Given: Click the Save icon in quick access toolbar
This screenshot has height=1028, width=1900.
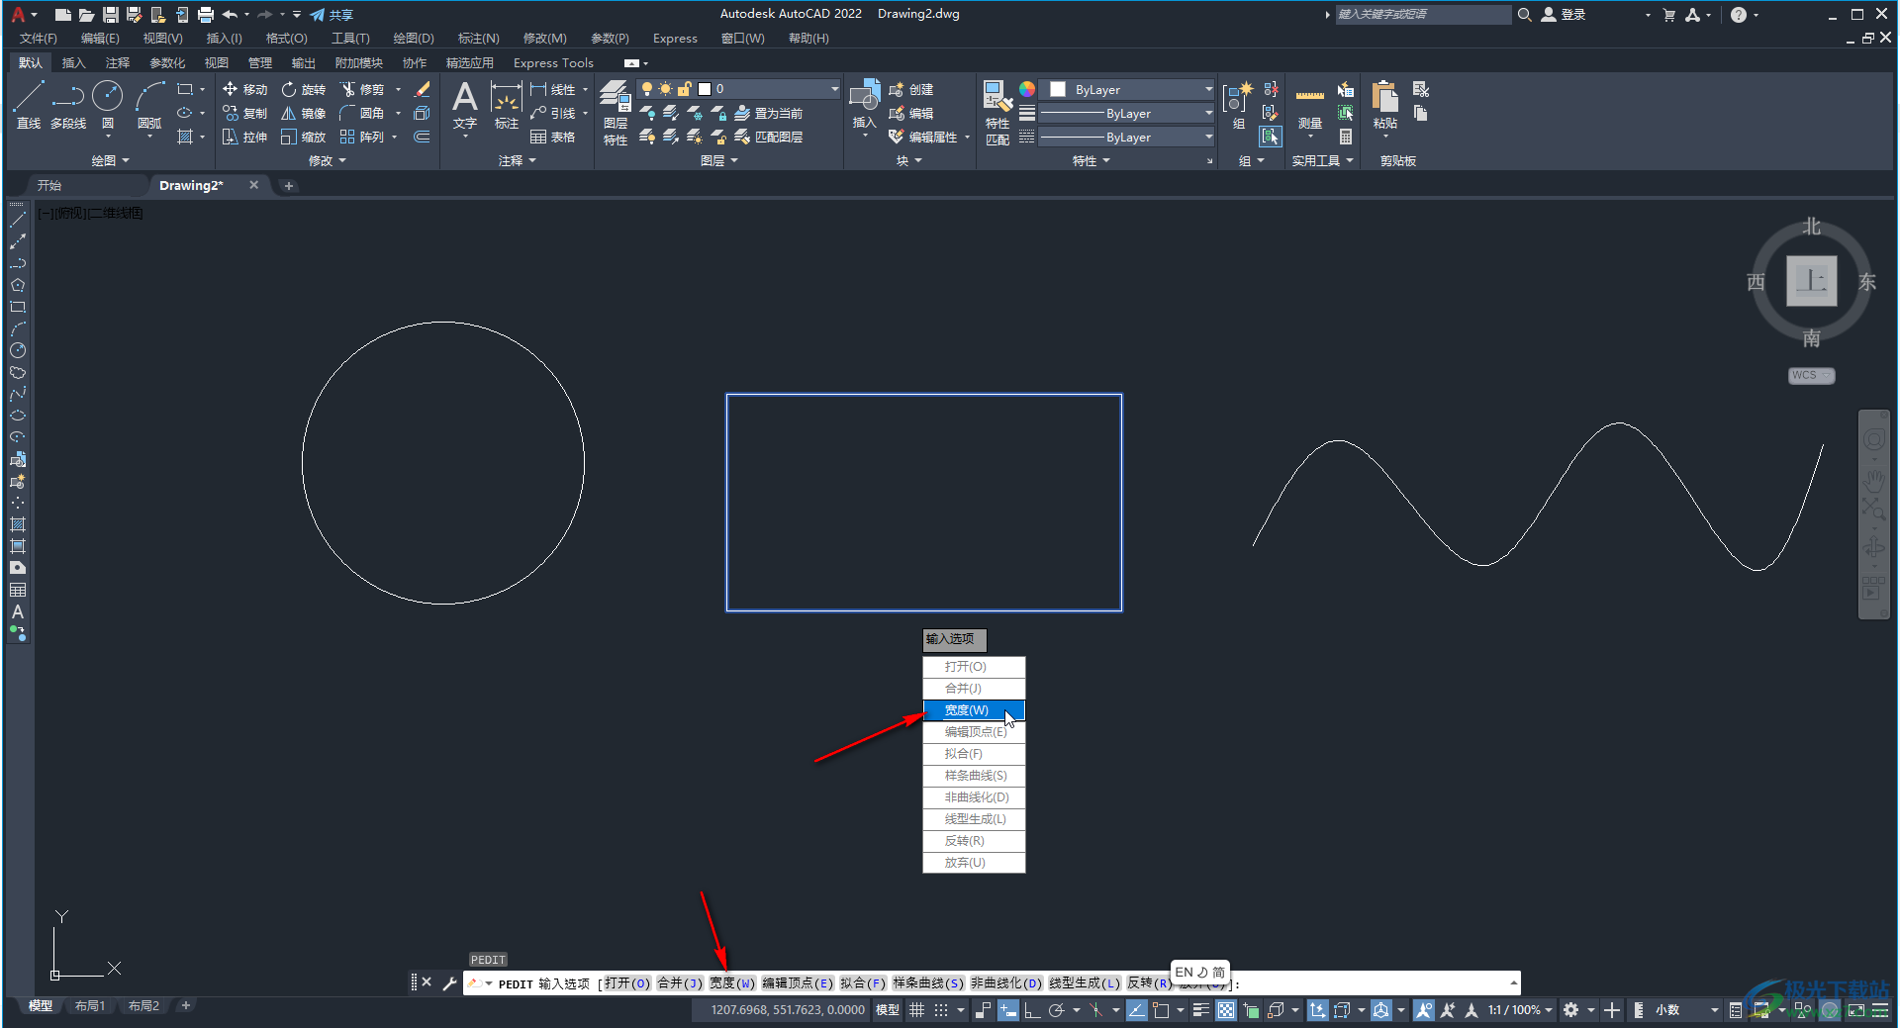Looking at the screenshot, I should (111, 15).
